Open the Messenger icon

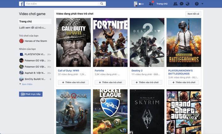coord(182,4)
